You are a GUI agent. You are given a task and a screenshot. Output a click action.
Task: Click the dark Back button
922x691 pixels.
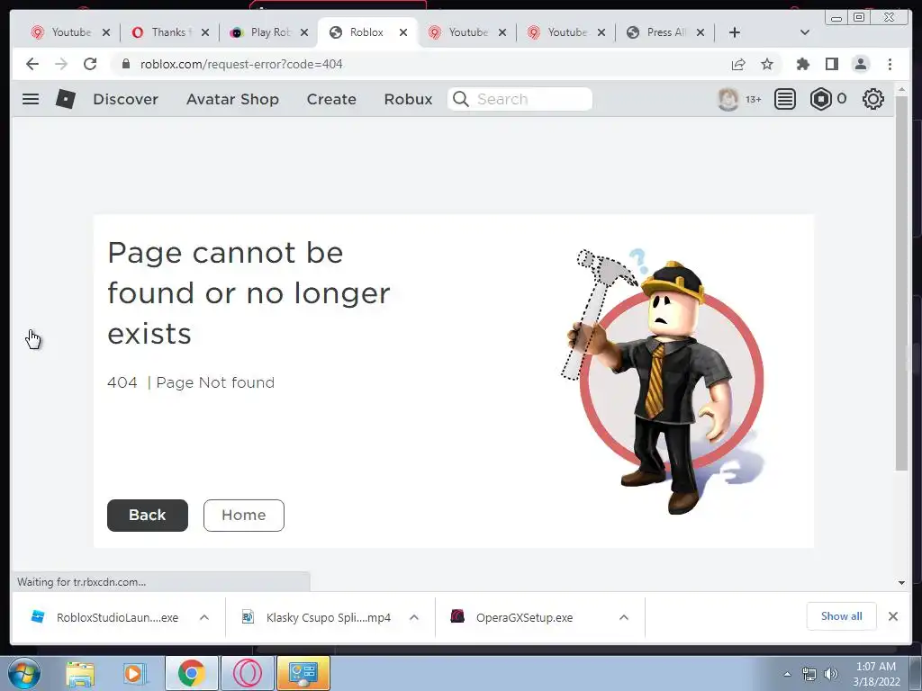point(148,516)
